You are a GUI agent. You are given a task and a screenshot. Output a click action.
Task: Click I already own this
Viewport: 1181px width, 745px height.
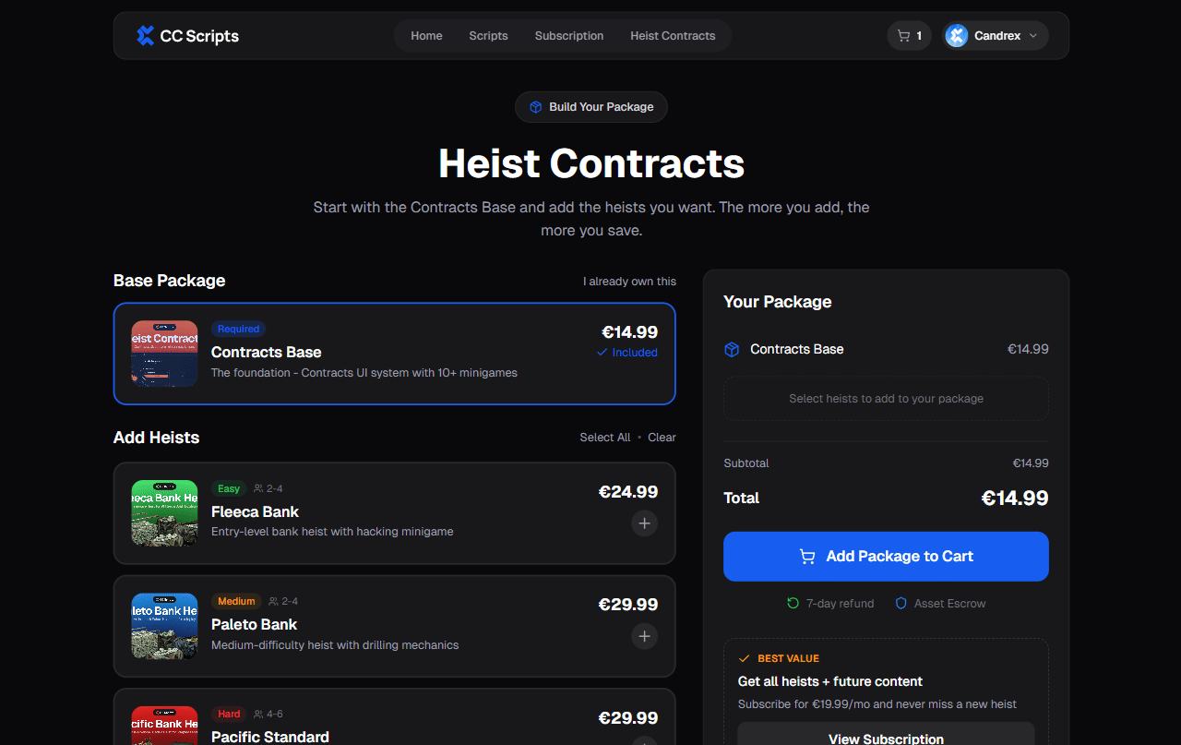tap(630, 281)
